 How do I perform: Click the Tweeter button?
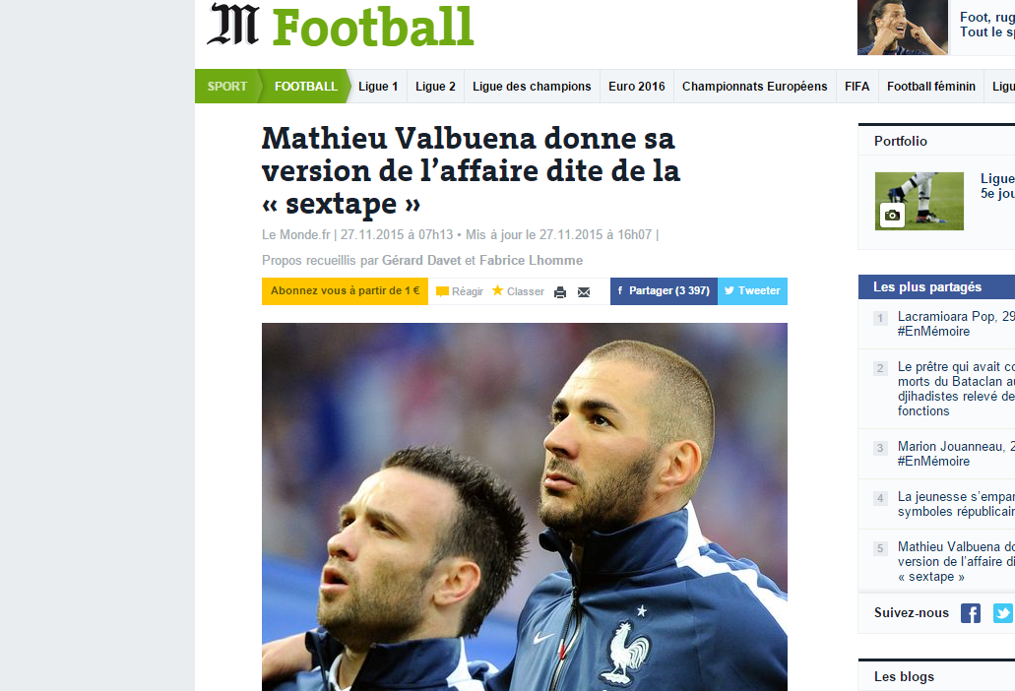752,291
